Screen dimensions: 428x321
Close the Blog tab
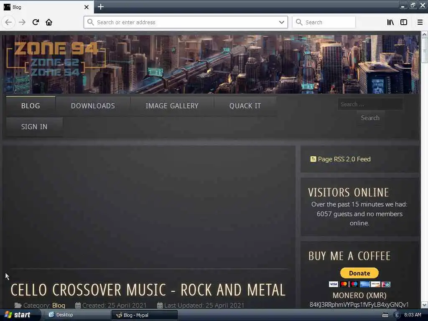87,7
